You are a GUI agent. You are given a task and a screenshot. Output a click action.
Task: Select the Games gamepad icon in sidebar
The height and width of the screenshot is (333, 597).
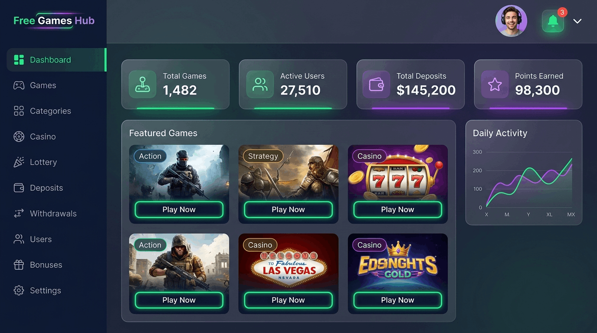click(x=19, y=85)
